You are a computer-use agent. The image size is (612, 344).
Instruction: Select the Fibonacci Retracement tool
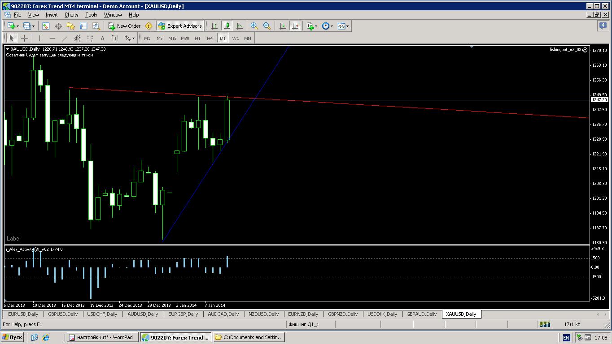[x=90, y=38]
